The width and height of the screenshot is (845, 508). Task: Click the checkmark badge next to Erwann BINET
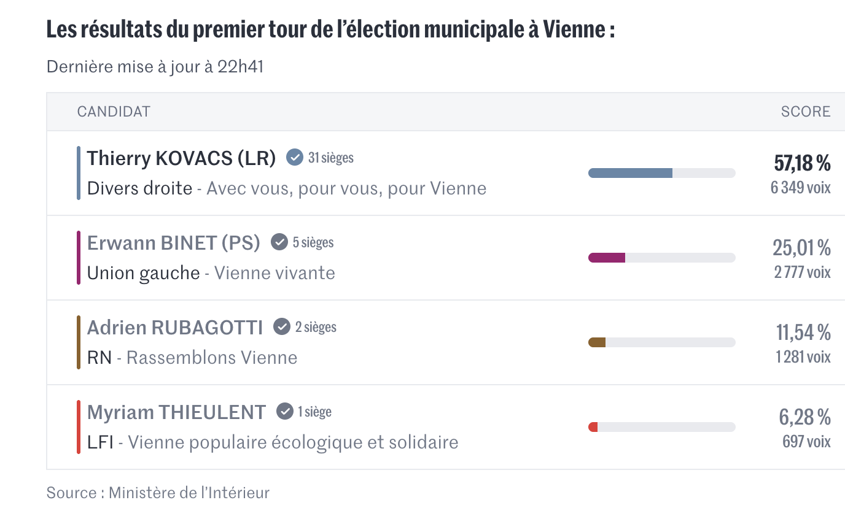[279, 242]
